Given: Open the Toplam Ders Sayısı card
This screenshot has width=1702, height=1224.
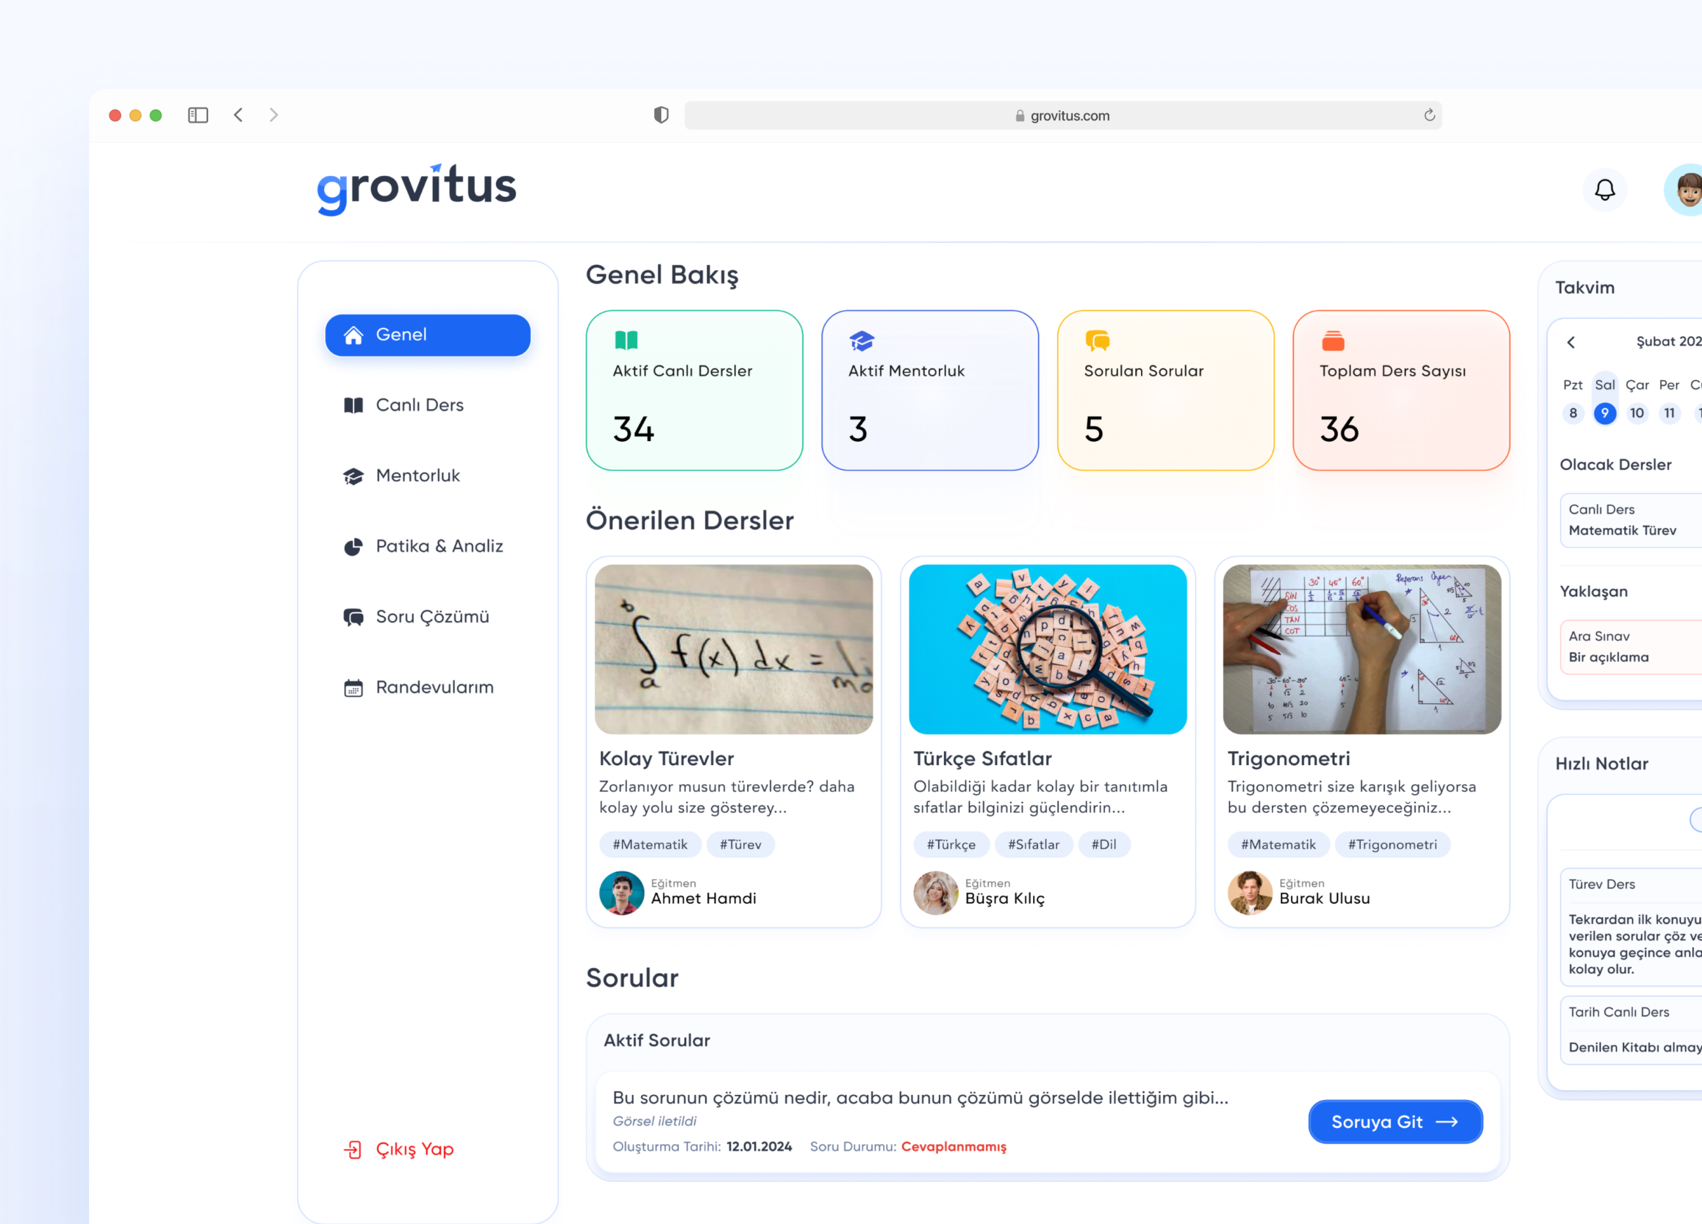Looking at the screenshot, I should click(x=1400, y=390).
